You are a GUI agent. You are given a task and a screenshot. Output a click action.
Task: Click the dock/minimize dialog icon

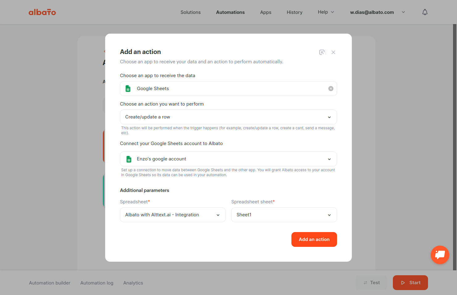pos(322,52)
